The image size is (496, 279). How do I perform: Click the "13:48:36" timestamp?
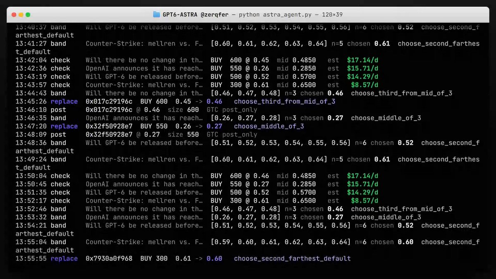(x=31, y=143)
